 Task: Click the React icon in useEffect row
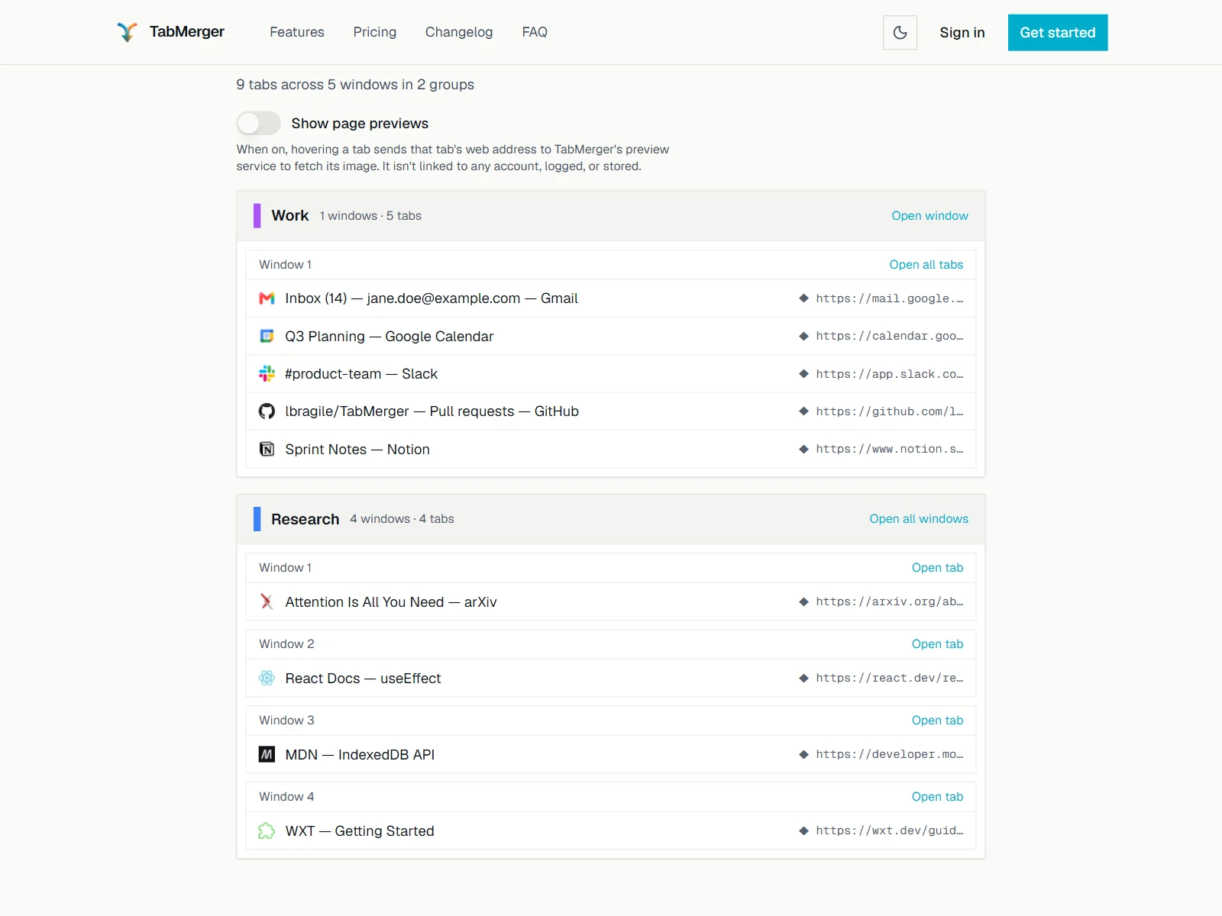click(x=267, y=678)
